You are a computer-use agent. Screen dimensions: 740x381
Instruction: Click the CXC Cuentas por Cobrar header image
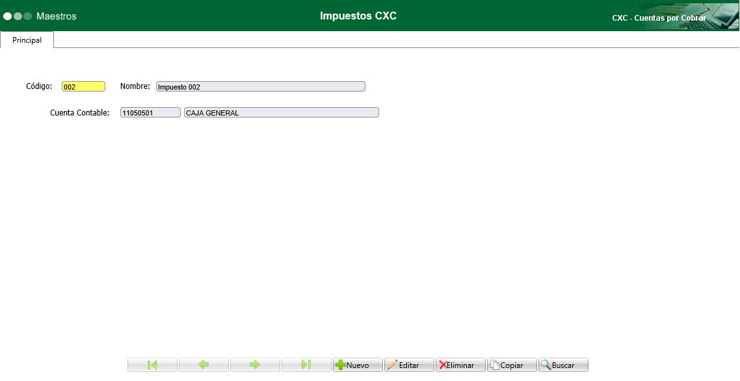pyautogui.click(x=658, y=18)
